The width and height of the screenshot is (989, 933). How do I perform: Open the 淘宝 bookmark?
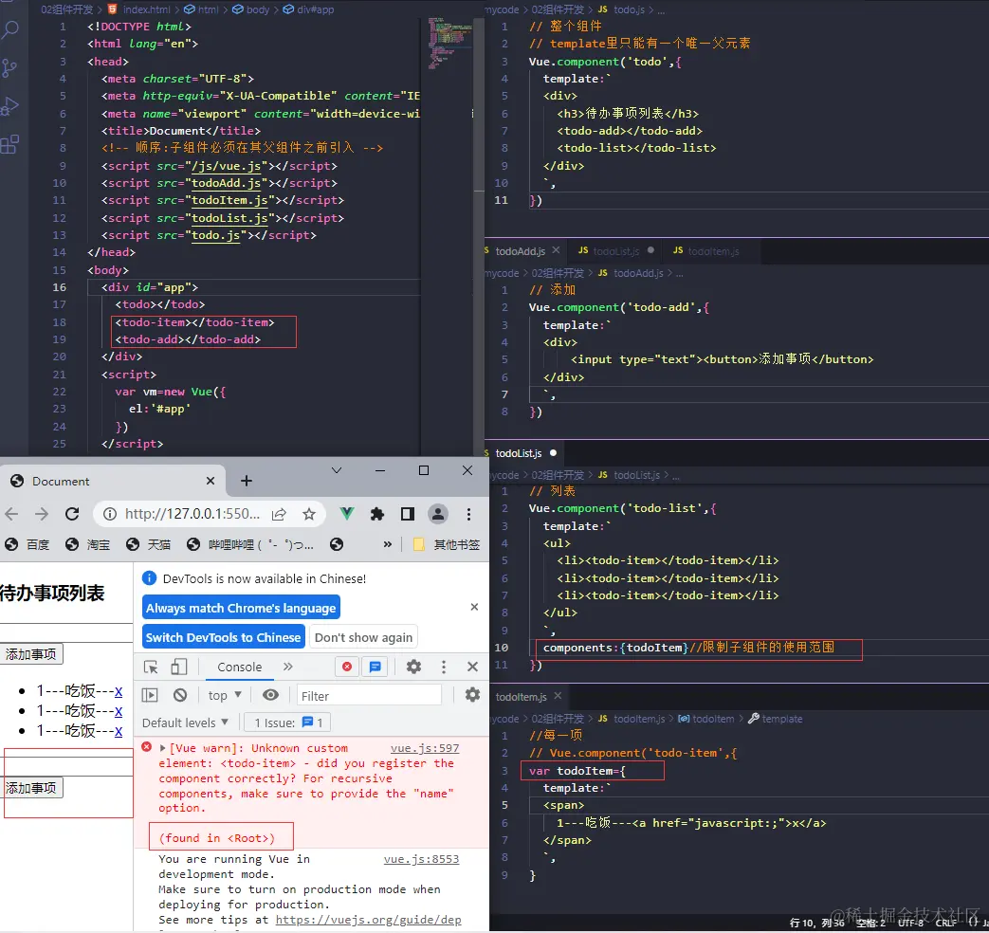87,544
